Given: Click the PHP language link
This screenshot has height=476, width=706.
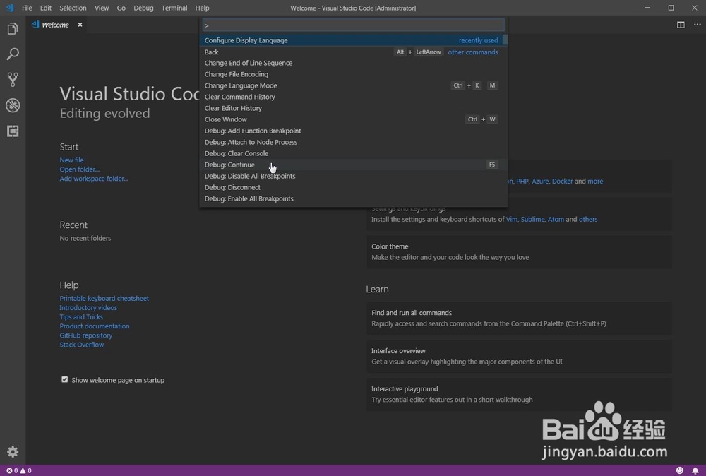Looking at the screenshot, I should (522, 181).
